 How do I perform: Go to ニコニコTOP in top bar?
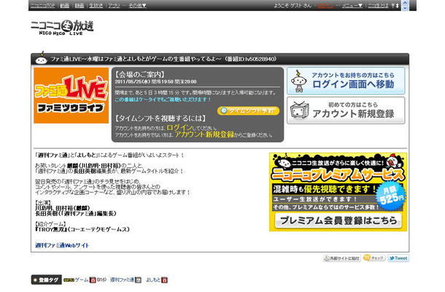(x=42, y=5)
